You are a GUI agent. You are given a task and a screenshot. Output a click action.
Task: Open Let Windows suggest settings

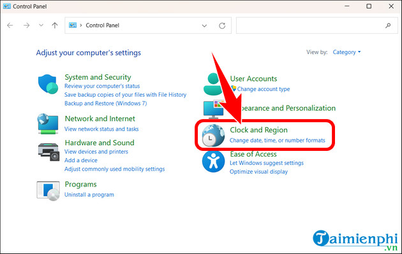tap(267, 163)
